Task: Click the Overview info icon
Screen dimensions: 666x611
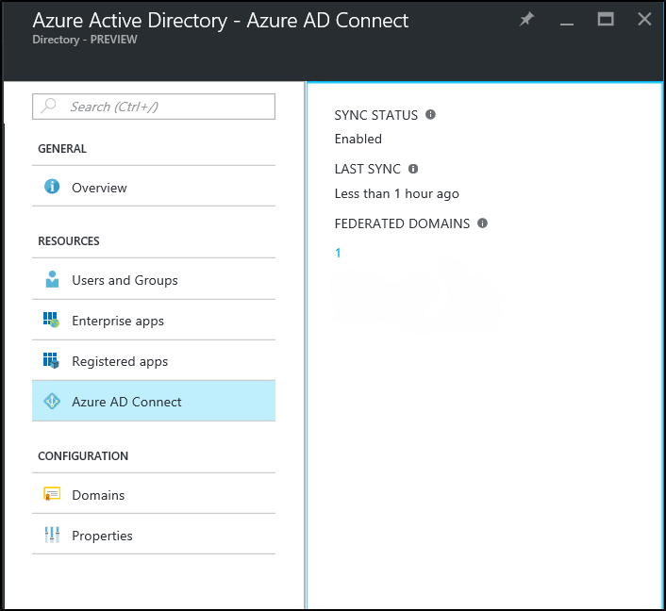Action: 52,186
